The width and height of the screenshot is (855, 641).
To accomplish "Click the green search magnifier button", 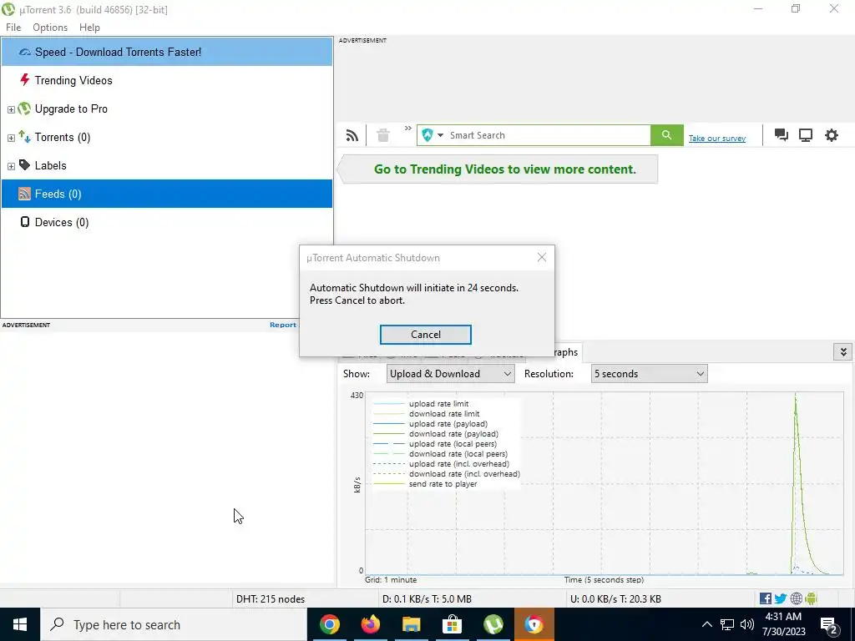I will tap(666, 135).
